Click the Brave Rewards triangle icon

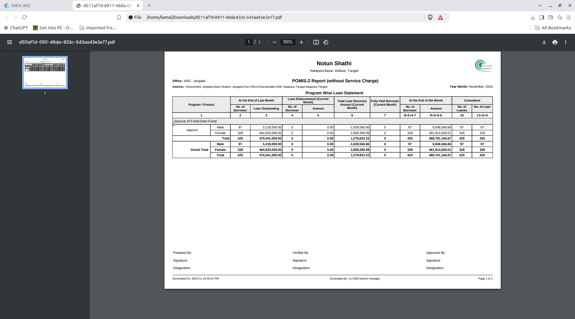440,17
